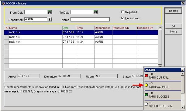Click the alert panel scroll down arrow
This screenshot has width=186, height=111.
(183, 107)
